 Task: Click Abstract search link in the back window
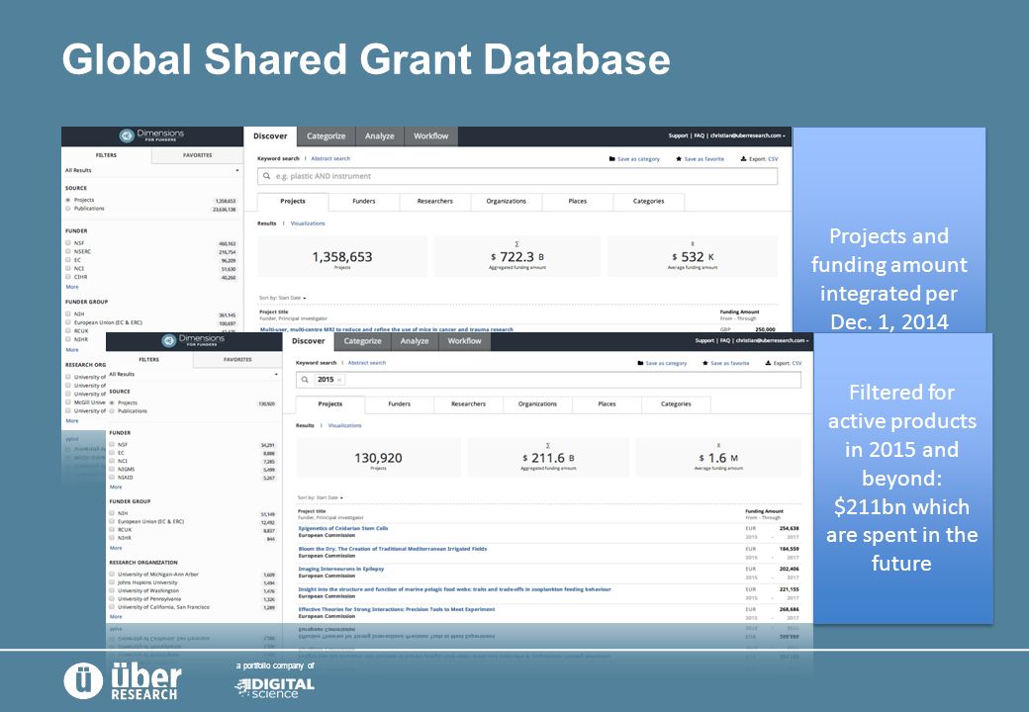330,158
